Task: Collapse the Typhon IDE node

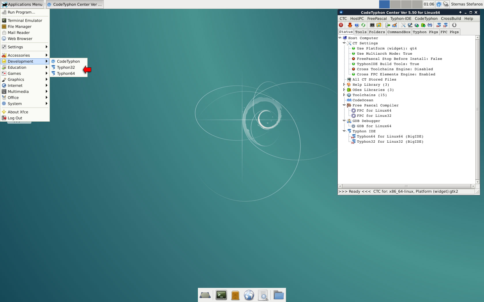Action: point(344,131)
